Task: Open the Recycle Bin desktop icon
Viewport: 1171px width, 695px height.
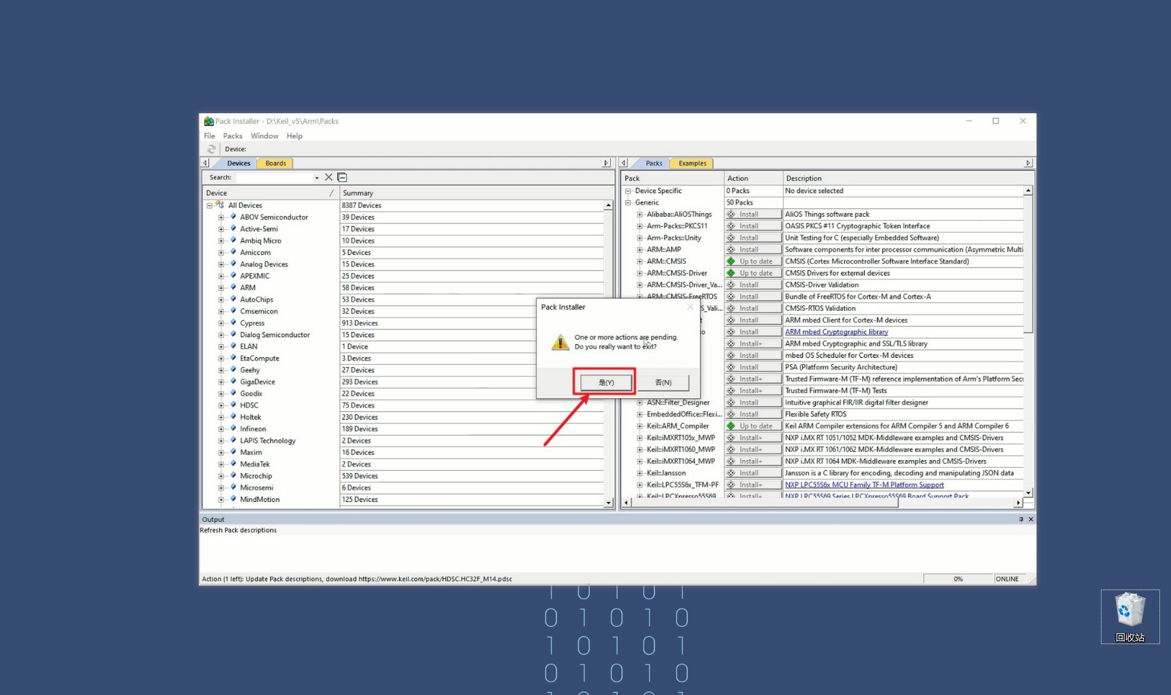Action: [x=1130, y=616]
